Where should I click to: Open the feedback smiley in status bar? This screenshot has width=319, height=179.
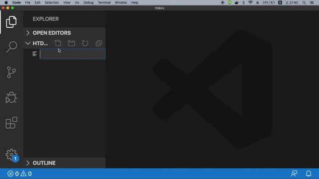294,174
